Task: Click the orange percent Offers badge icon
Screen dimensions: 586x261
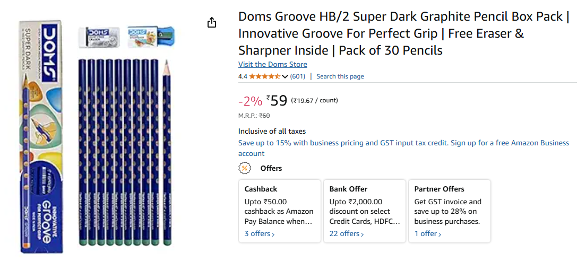Action: [244, 168]
